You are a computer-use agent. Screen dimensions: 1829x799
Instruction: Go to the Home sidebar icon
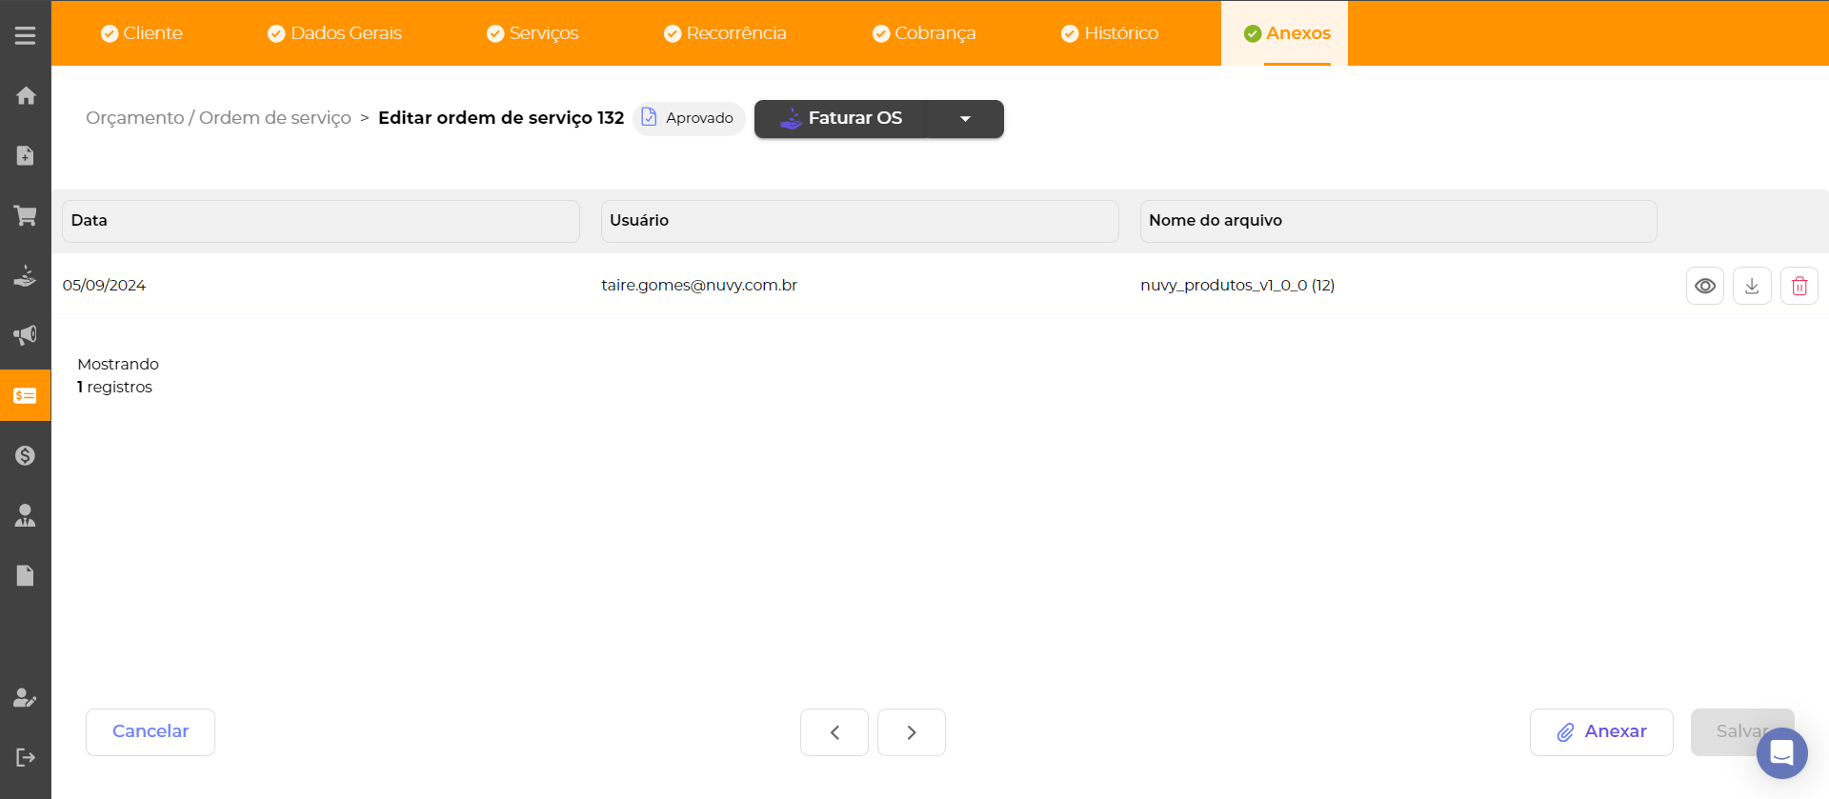pyautogui.click(x=26, y=95)
